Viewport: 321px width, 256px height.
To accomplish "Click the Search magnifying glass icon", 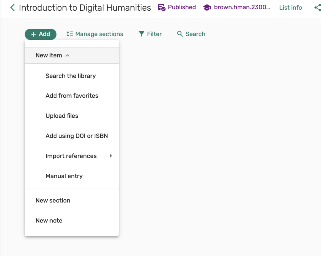I will click(x=180, y=34).
